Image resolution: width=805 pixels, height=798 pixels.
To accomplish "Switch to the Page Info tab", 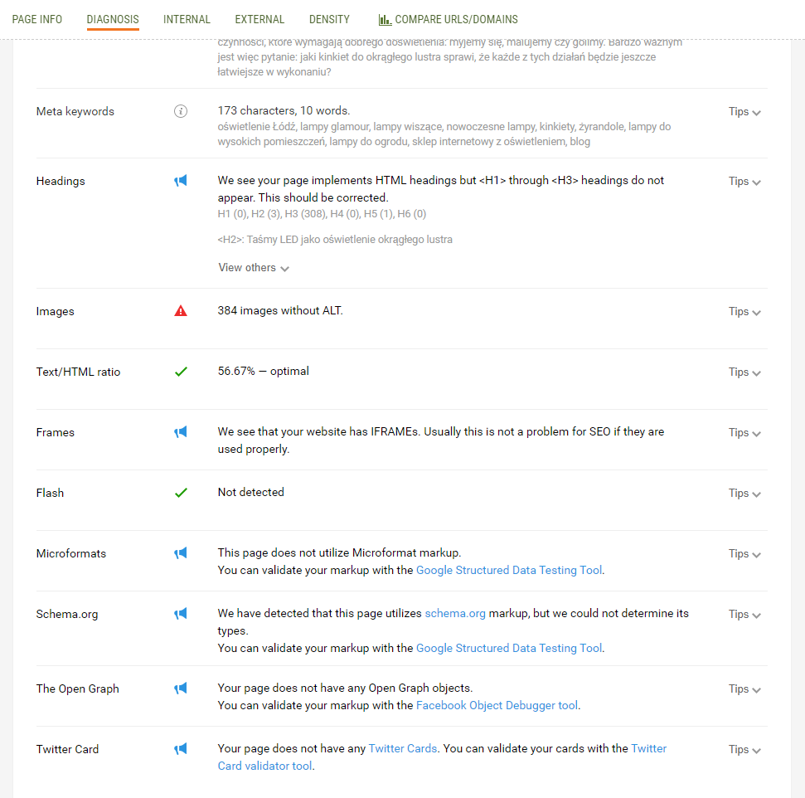I will pos(37,20).
